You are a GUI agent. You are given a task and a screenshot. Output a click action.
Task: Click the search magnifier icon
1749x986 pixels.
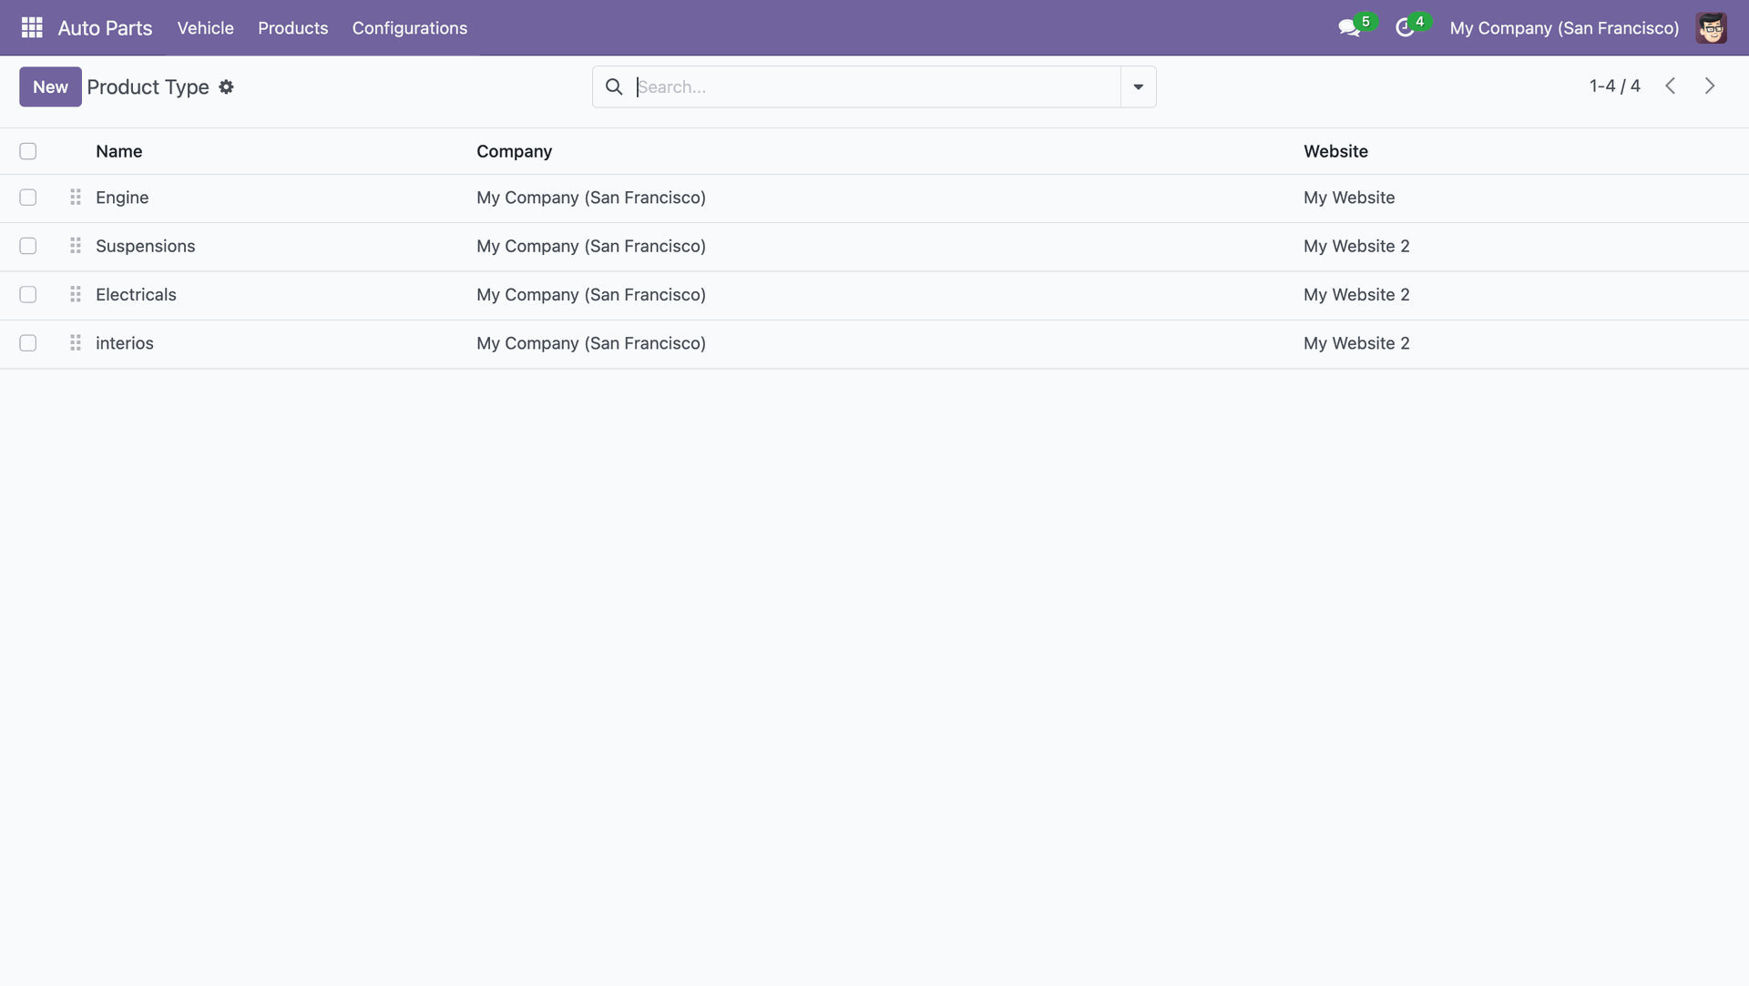click(x=614, y=86)
